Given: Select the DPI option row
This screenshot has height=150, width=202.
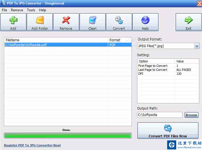Looking at the screenshot, I should click(168, 74).
